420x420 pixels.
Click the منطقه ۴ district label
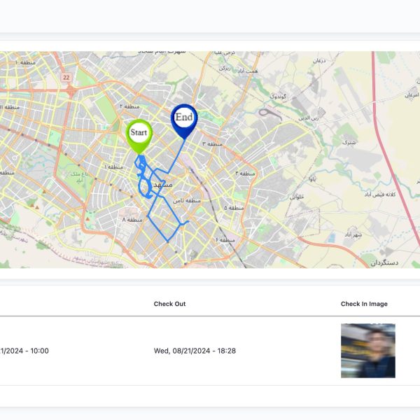point(245,172)
